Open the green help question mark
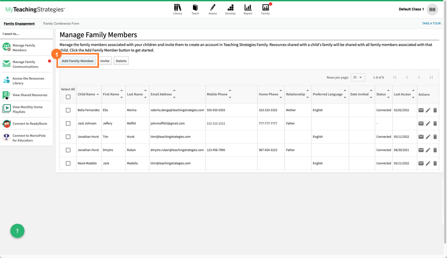Image resolution: width=447 pixels, height=258 pixels. coord(17,231)
